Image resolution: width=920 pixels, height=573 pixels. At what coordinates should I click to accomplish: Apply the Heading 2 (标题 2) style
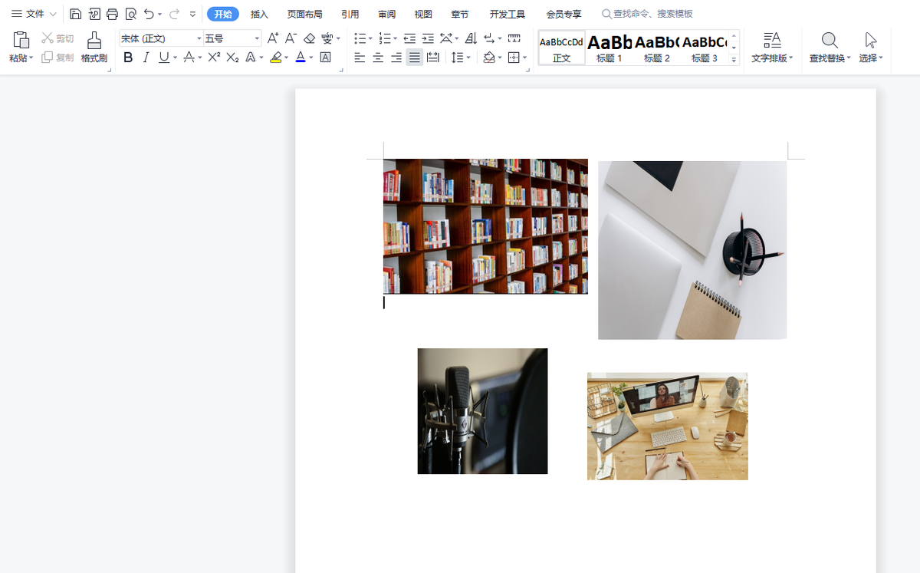point(657,48)
